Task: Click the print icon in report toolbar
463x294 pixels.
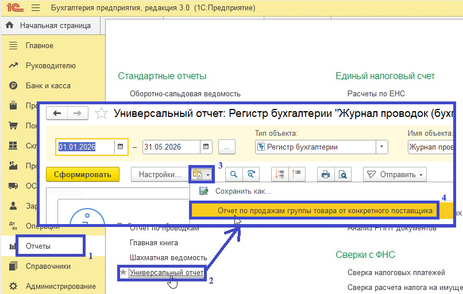Action: point(325,174)
